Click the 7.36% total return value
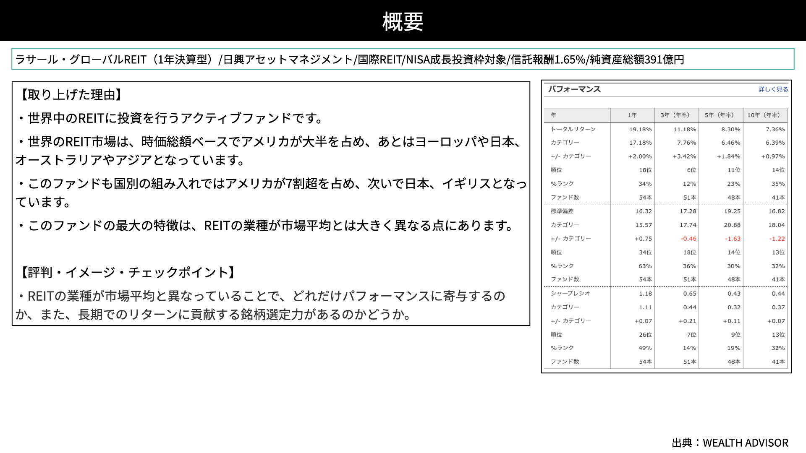The height and width of the screenshot is (453, 806). coord(775,129)
